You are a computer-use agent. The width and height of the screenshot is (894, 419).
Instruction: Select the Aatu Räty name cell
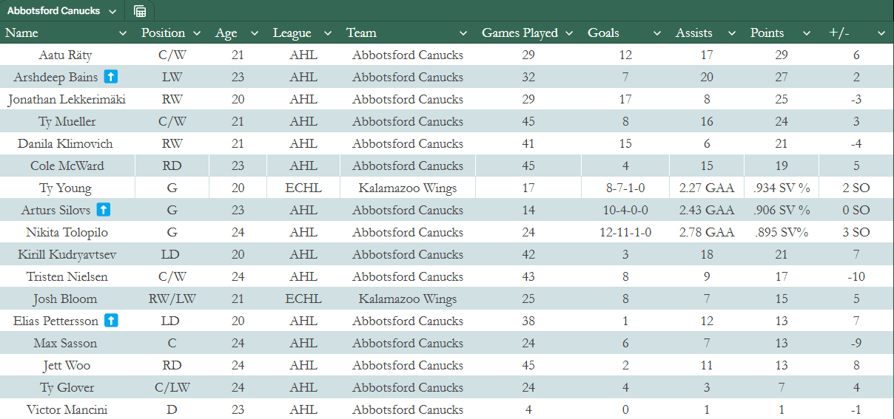(65, 55)
